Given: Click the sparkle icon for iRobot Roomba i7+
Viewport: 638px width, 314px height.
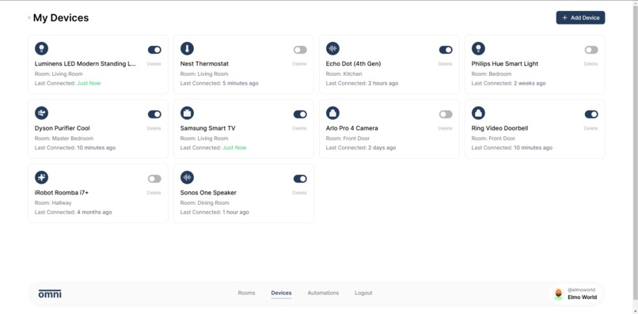Looking at the screenshot, I should (x=41, y=177).
